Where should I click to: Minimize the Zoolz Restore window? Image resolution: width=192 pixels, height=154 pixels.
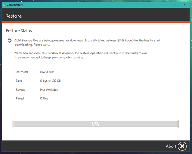[164, 5]
